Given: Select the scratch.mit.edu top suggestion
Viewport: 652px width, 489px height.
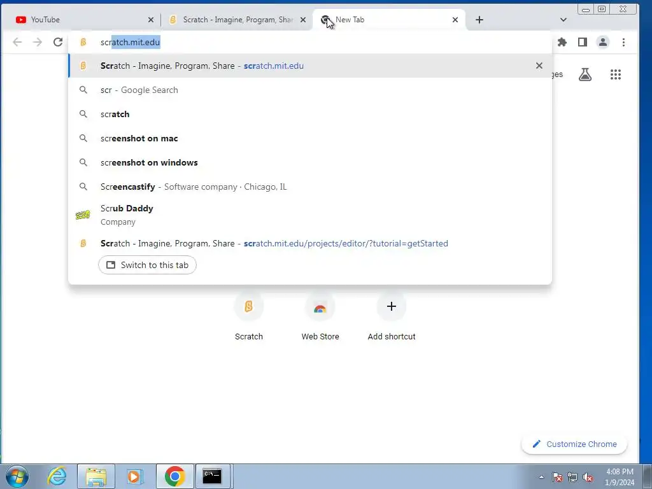Looking at the screenshot, I should point(310,66).
